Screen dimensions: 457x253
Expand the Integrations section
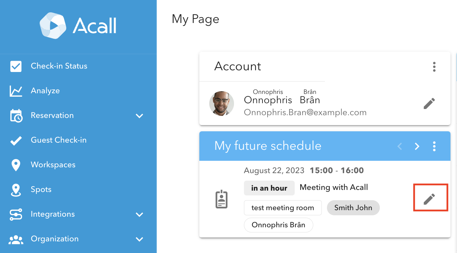[x=140, y=215]
